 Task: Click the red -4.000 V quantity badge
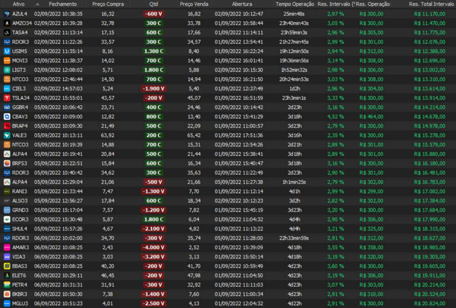pyautogui.click(x=153, y=247)
